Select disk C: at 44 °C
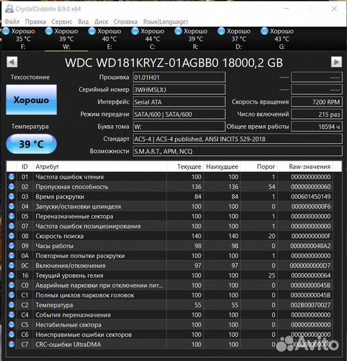This screenshot has width=347, height=361. pyautogui.click(x=152, y=39)
